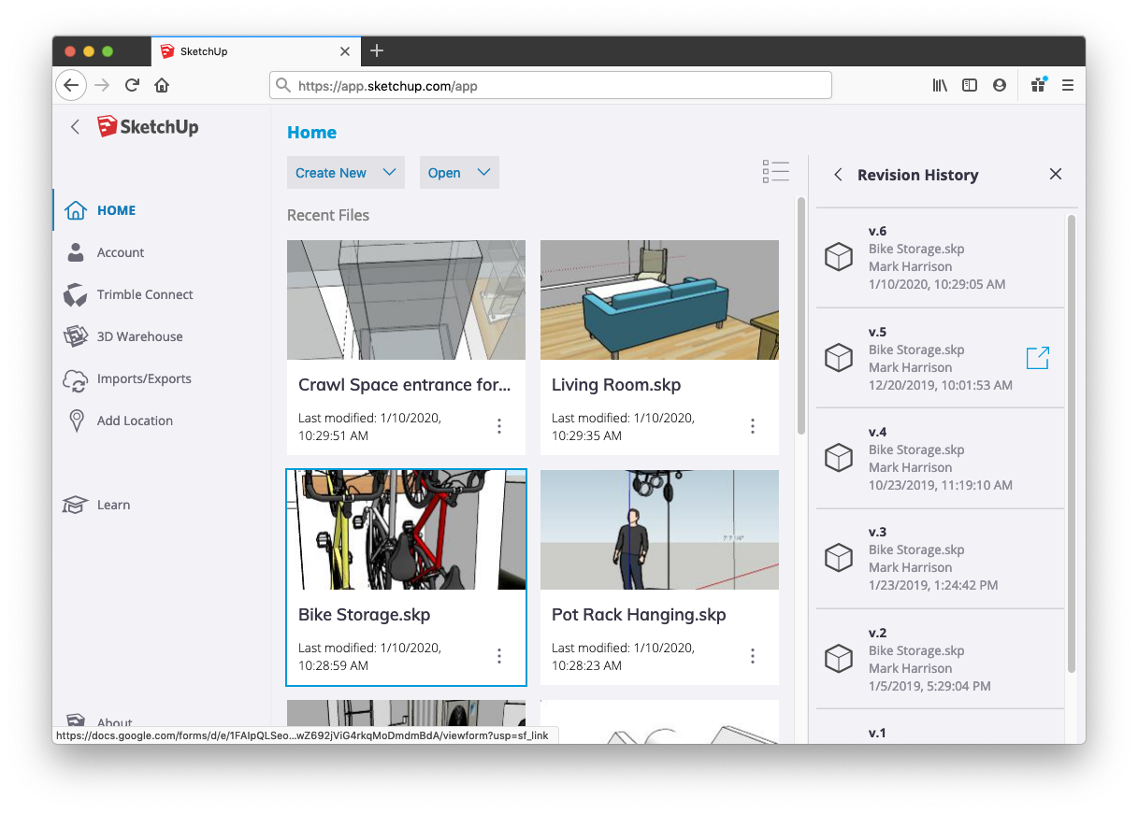This screenshot has height=813, width=1138.
Task: Open Imports/Exports cloud icon
Action: [76, 378]
